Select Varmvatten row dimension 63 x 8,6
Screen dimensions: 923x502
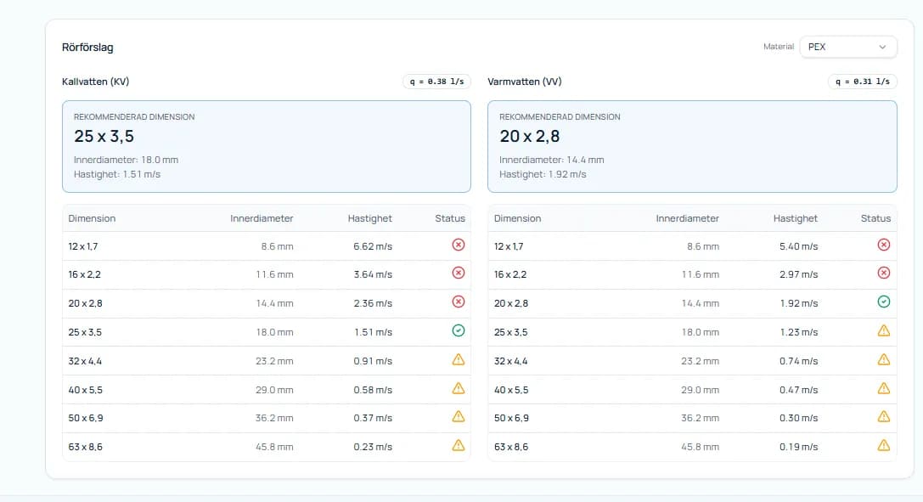point(511,448)
